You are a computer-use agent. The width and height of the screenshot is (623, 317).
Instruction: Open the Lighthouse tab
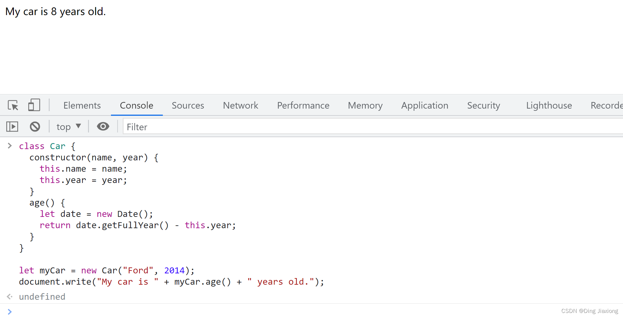(x=549, y=105)
